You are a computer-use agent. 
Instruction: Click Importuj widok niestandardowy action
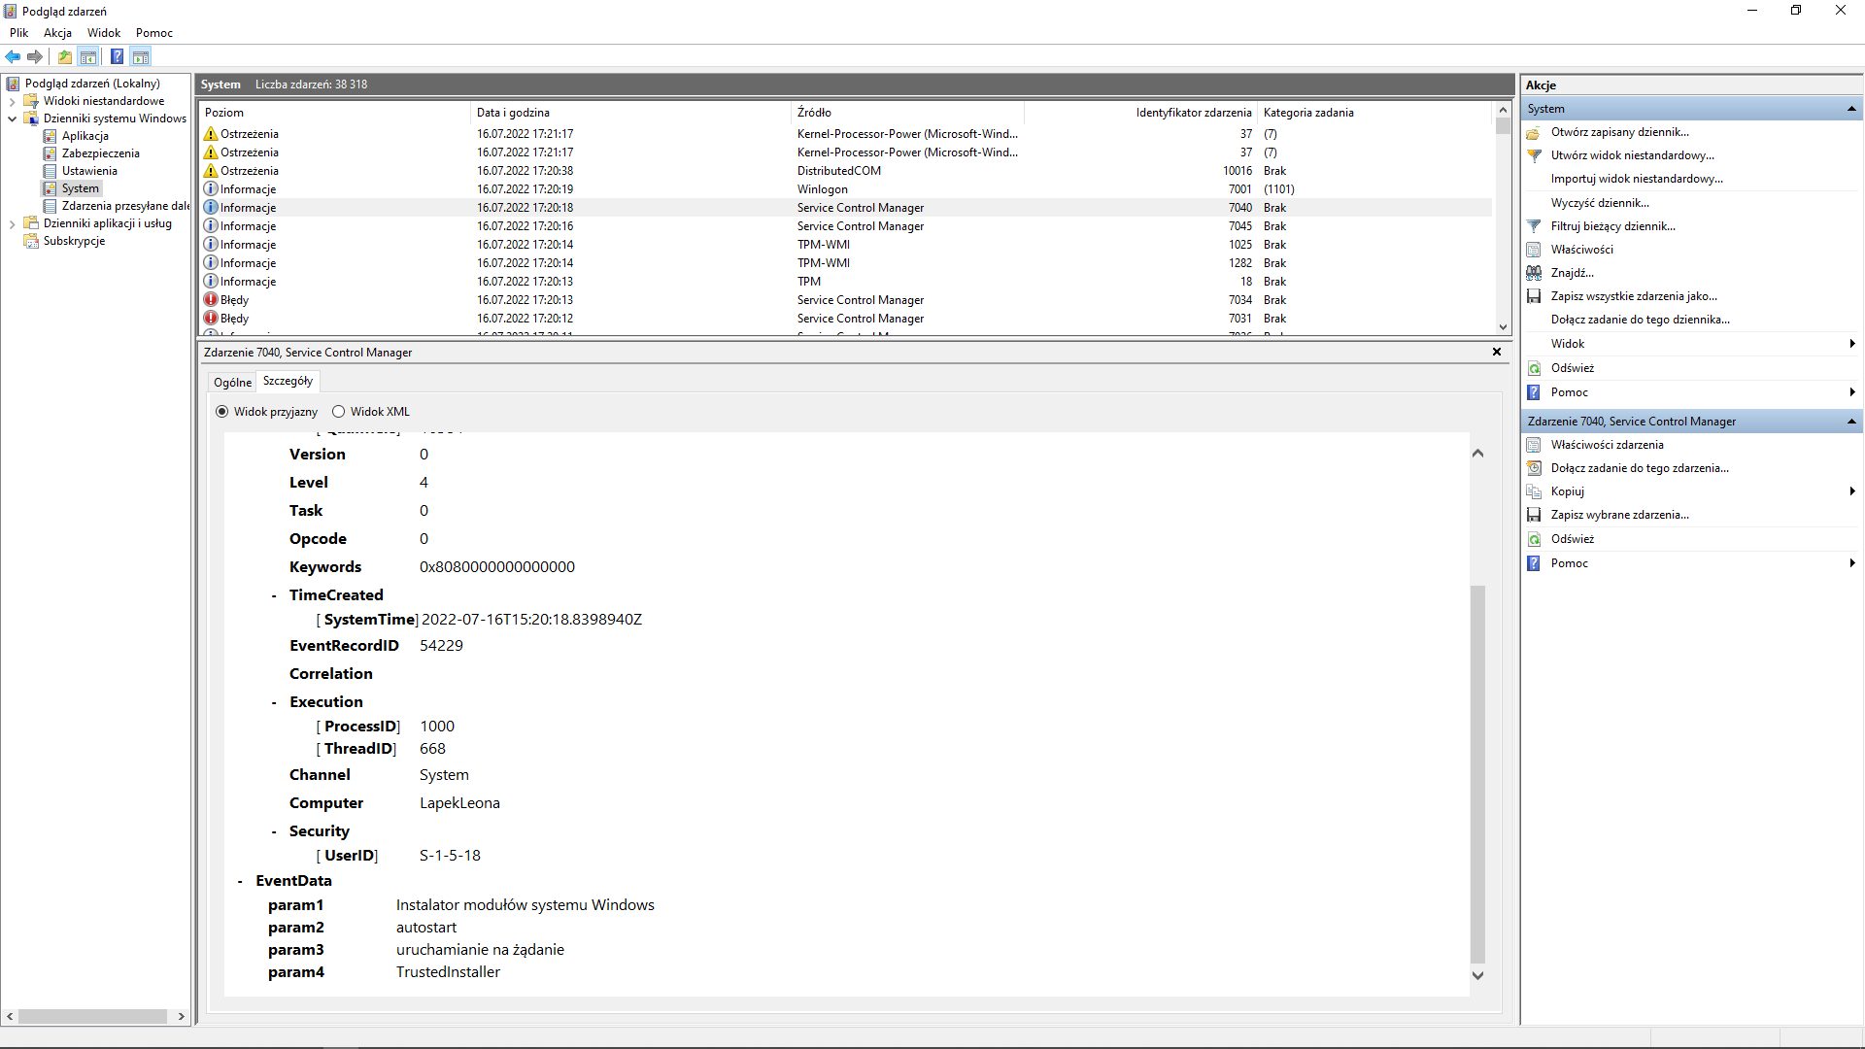tap(1637, 179)
